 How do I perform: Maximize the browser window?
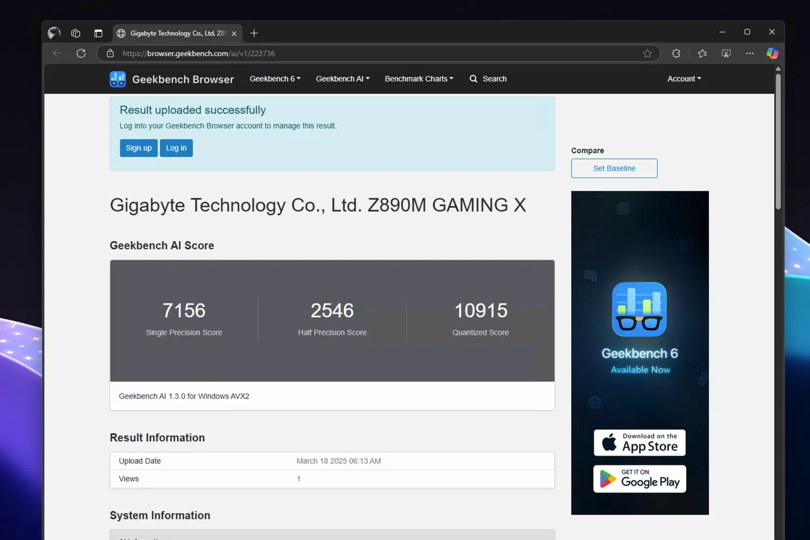coord(747,32)
